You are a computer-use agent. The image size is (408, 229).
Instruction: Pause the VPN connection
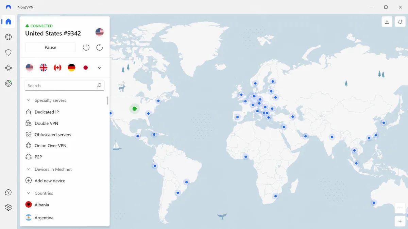(50, 47)
